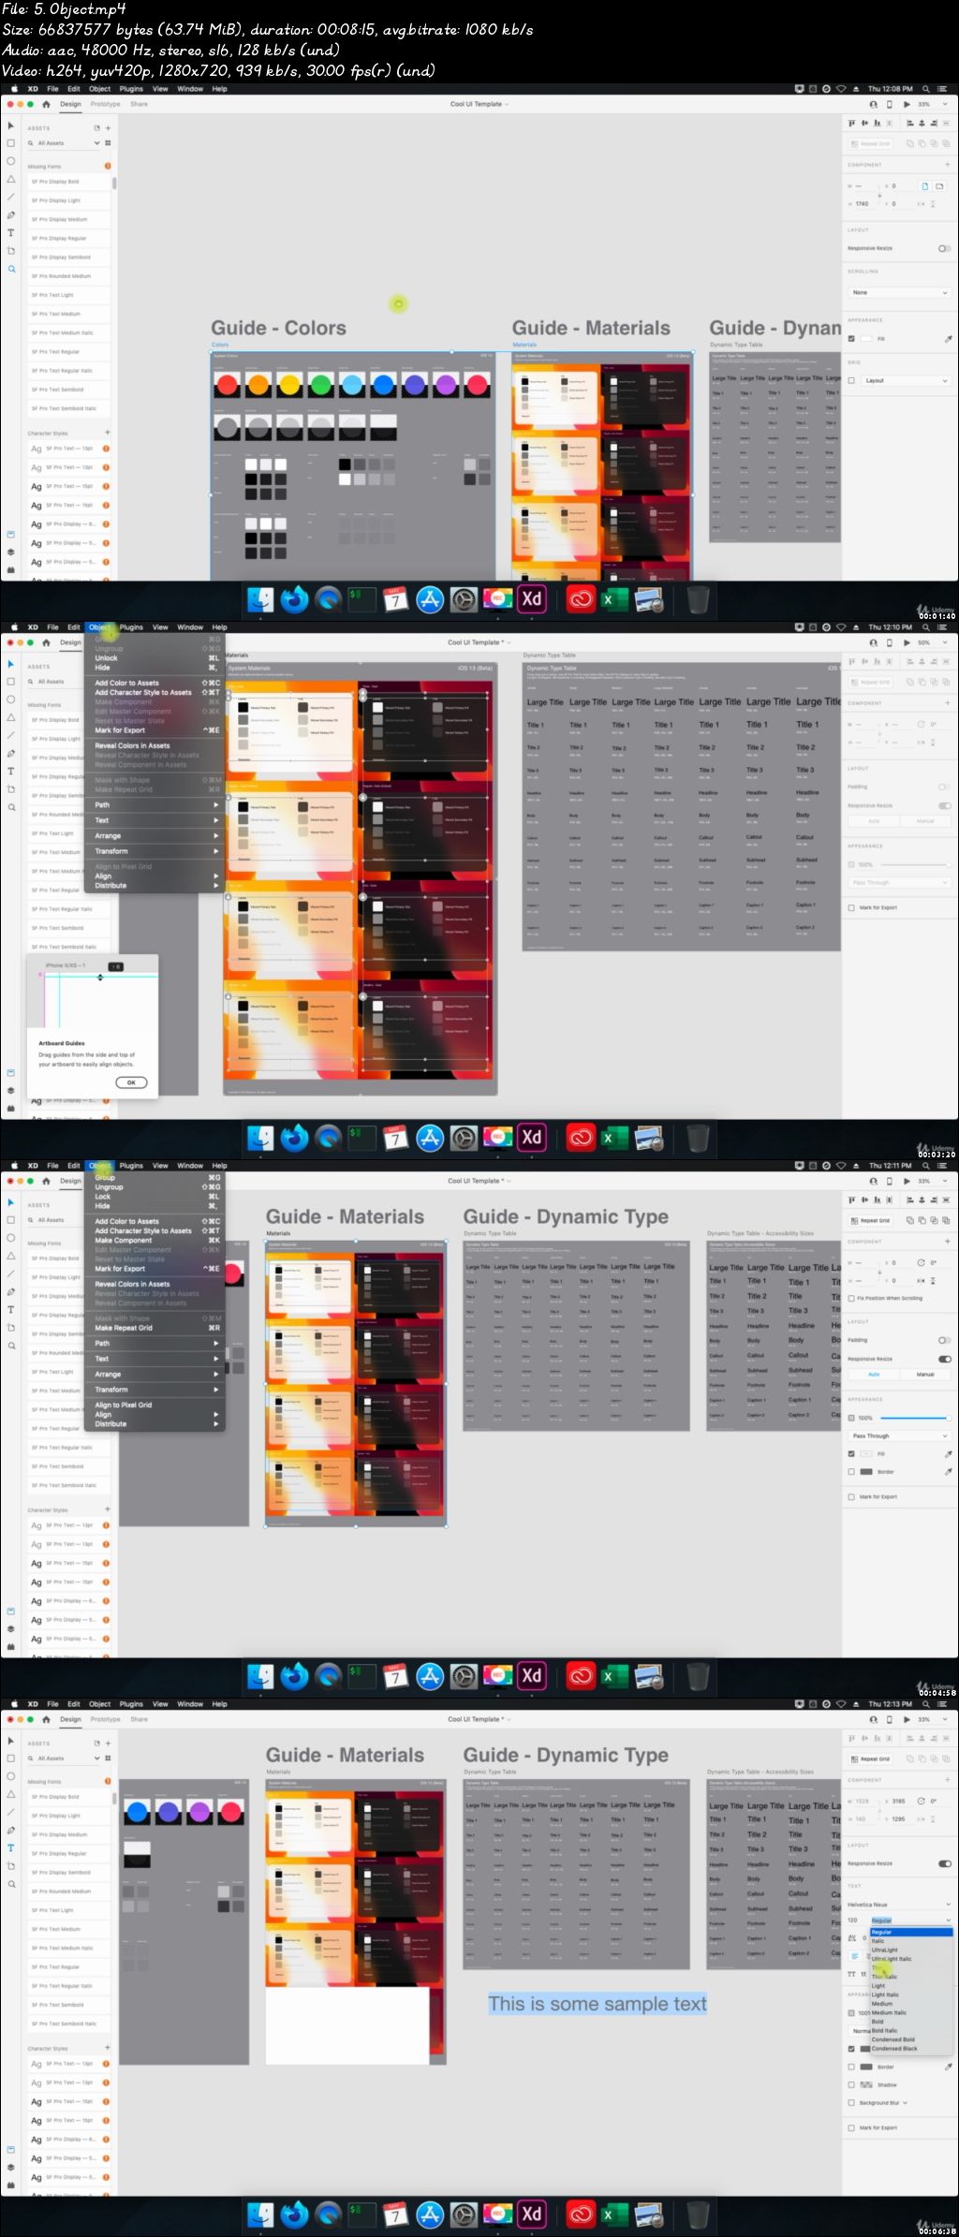
Task: Click the Exclude Overlap icon in the 12:11 PM frame
Action: click(x=946, y=1220)
